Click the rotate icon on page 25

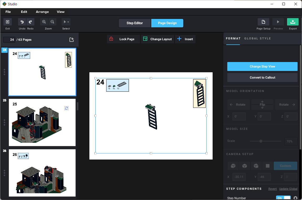(x=66, y=108)
